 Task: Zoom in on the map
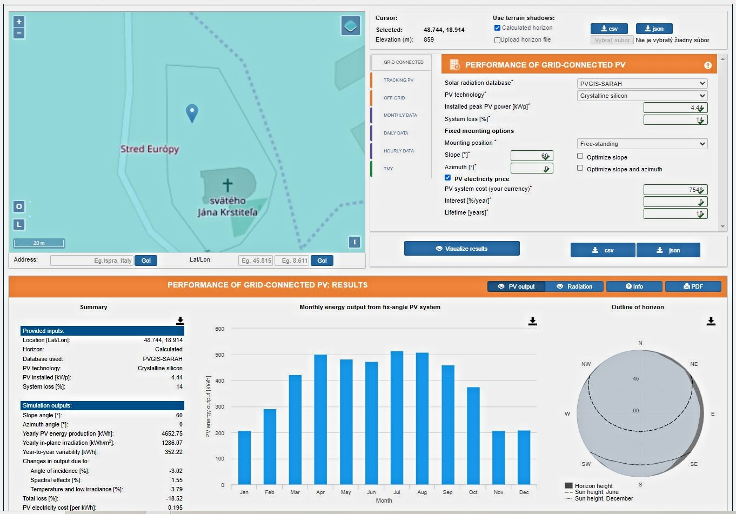click(x=19, y=22)
